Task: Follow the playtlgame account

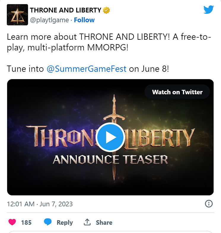Action: click(x=84, y=20)
